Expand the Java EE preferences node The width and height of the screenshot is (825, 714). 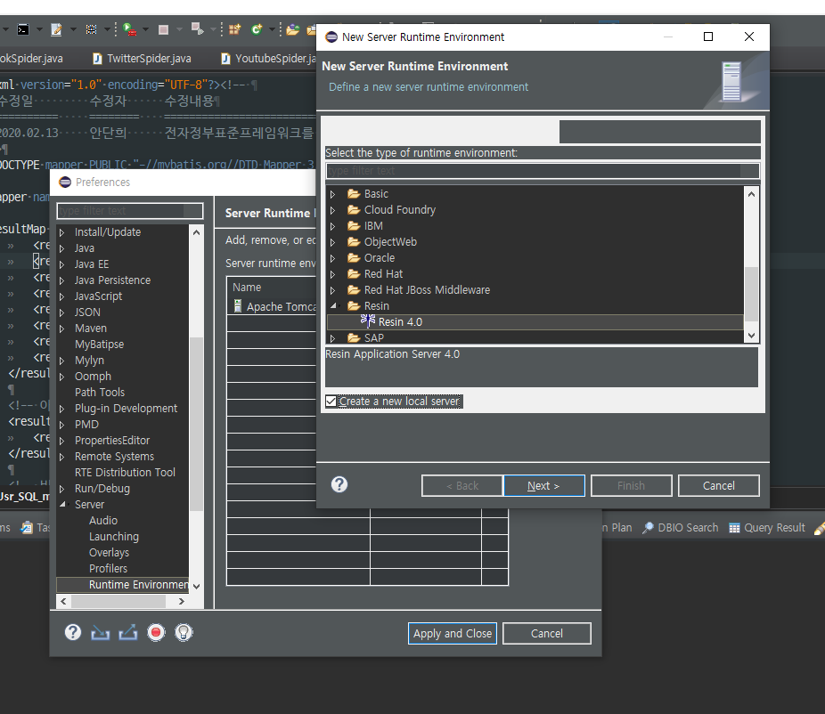point(62,264)
